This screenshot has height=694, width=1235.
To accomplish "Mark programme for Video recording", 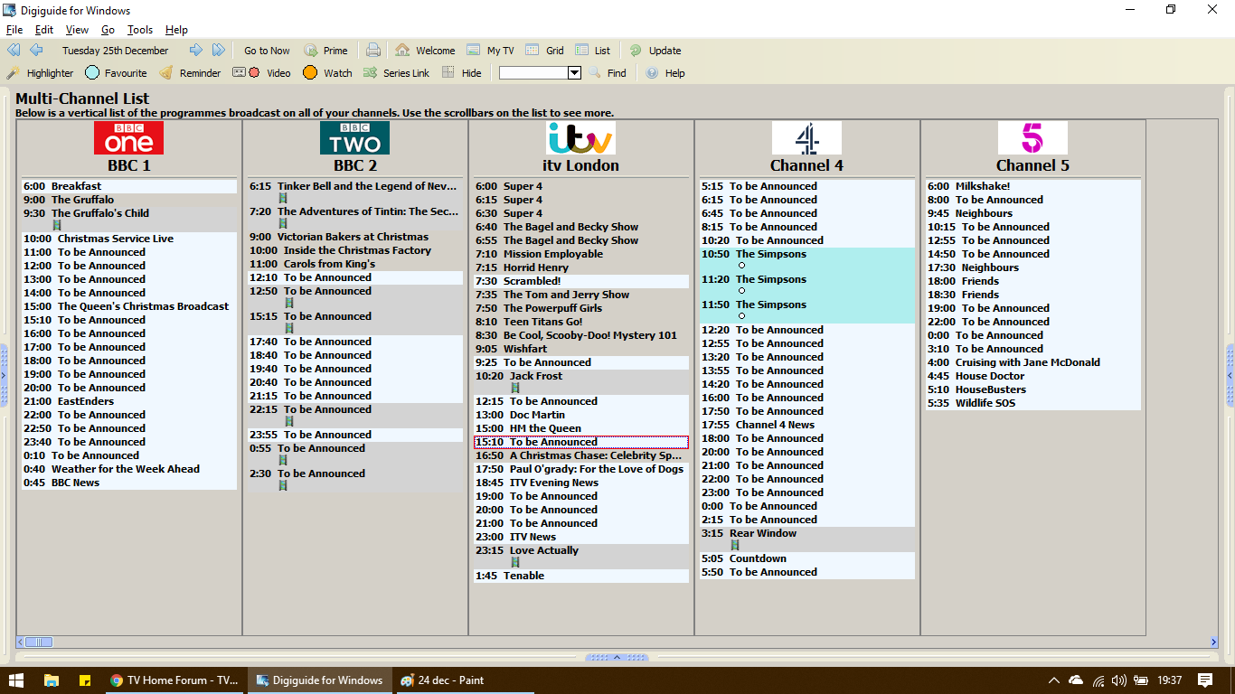I will pyautogui.click(x=262, y=73).
